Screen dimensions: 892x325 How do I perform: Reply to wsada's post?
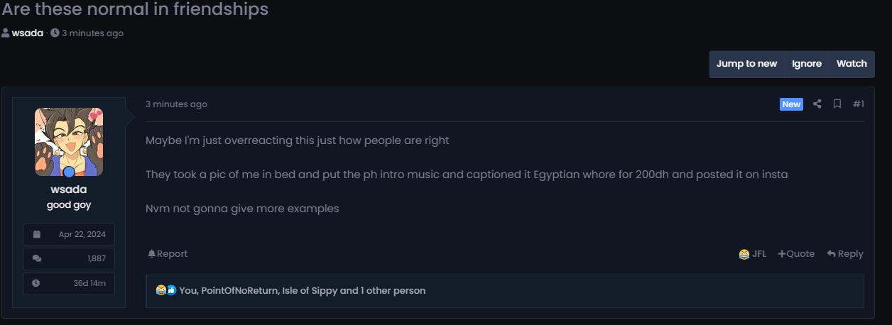click(845, 254)
